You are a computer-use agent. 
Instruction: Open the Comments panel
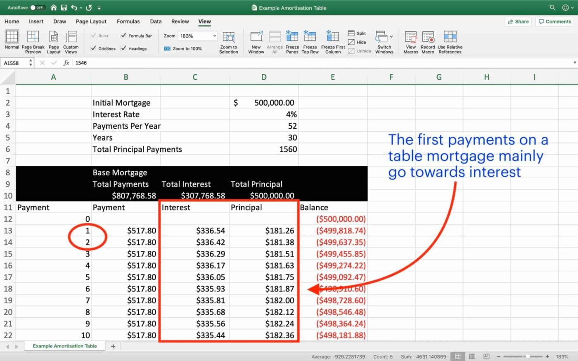pos(554,21)
